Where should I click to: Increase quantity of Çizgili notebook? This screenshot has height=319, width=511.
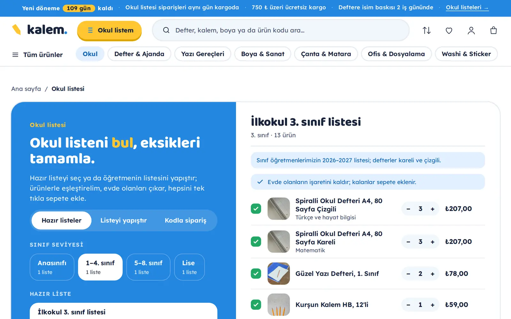[432, 209]
